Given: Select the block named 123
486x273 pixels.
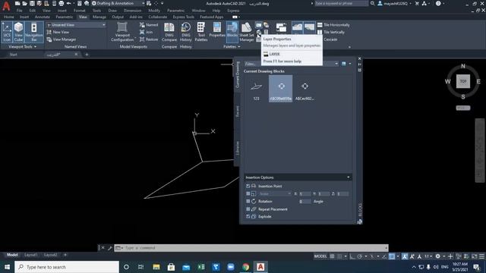Looking at the screenshot, I should [x=256, y=89].
